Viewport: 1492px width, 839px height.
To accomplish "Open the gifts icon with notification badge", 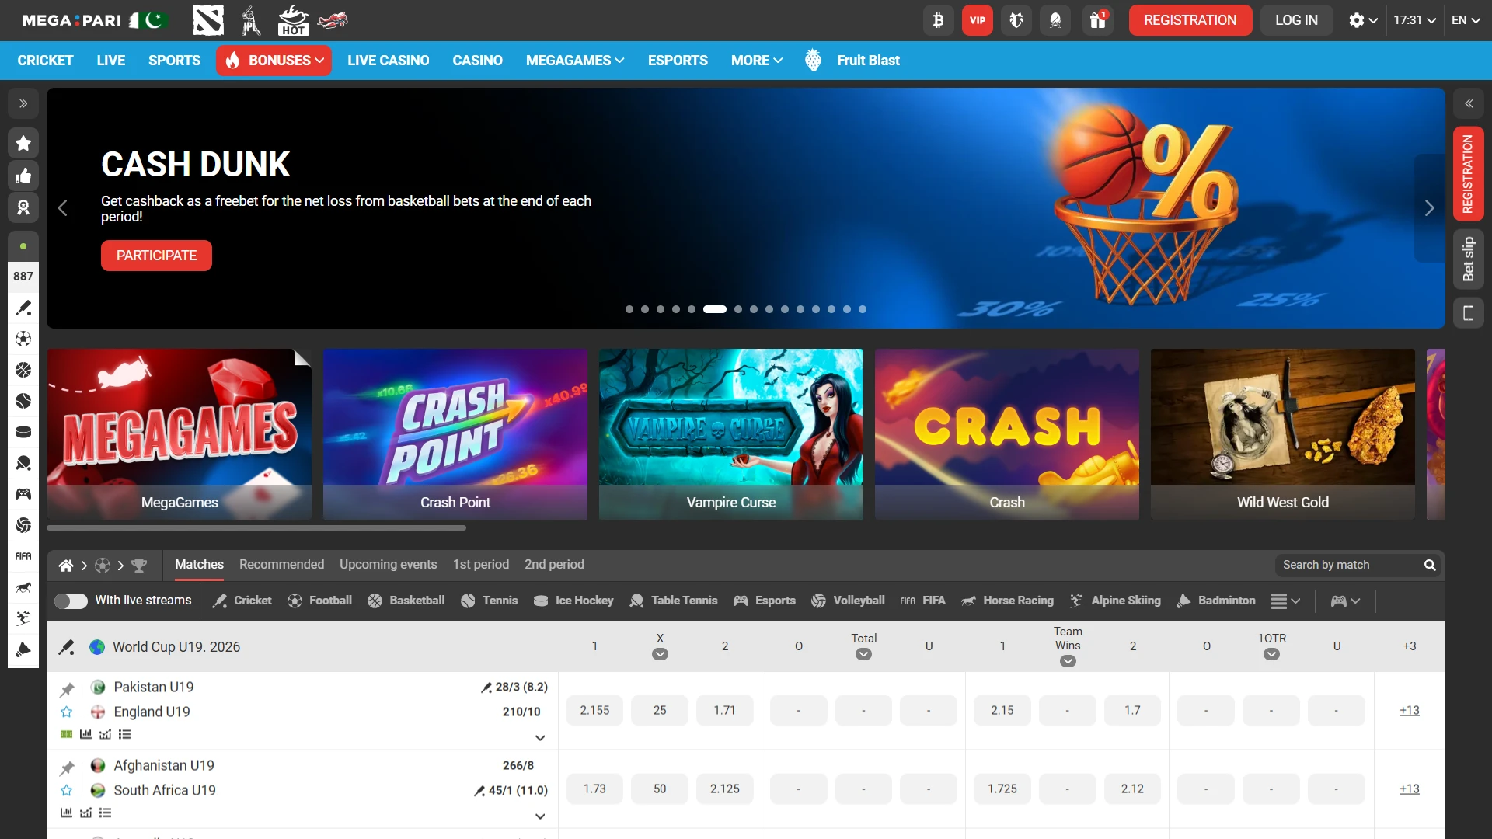I will click(x=1097, y=19).
